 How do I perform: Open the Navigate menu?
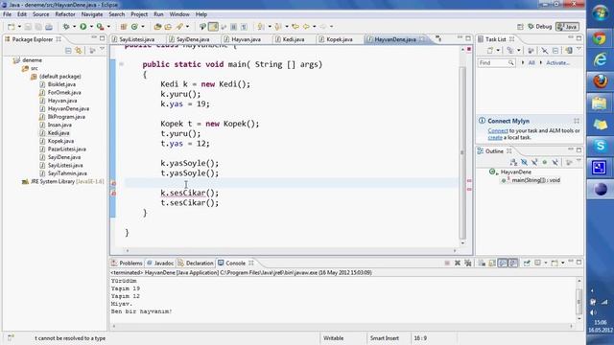click(92, 14)
